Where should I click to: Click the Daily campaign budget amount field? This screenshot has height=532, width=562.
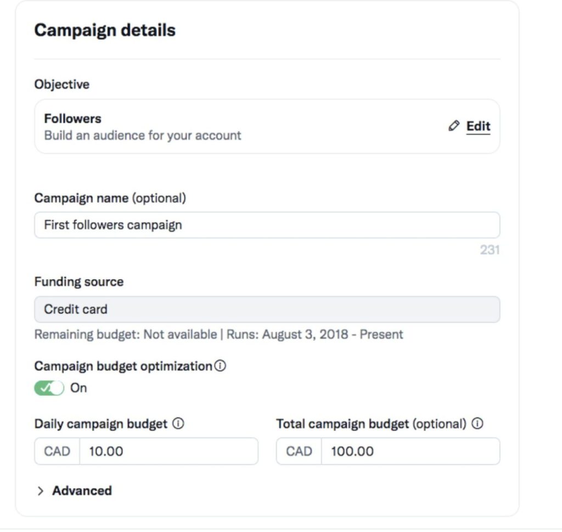(x=168, y=451)
